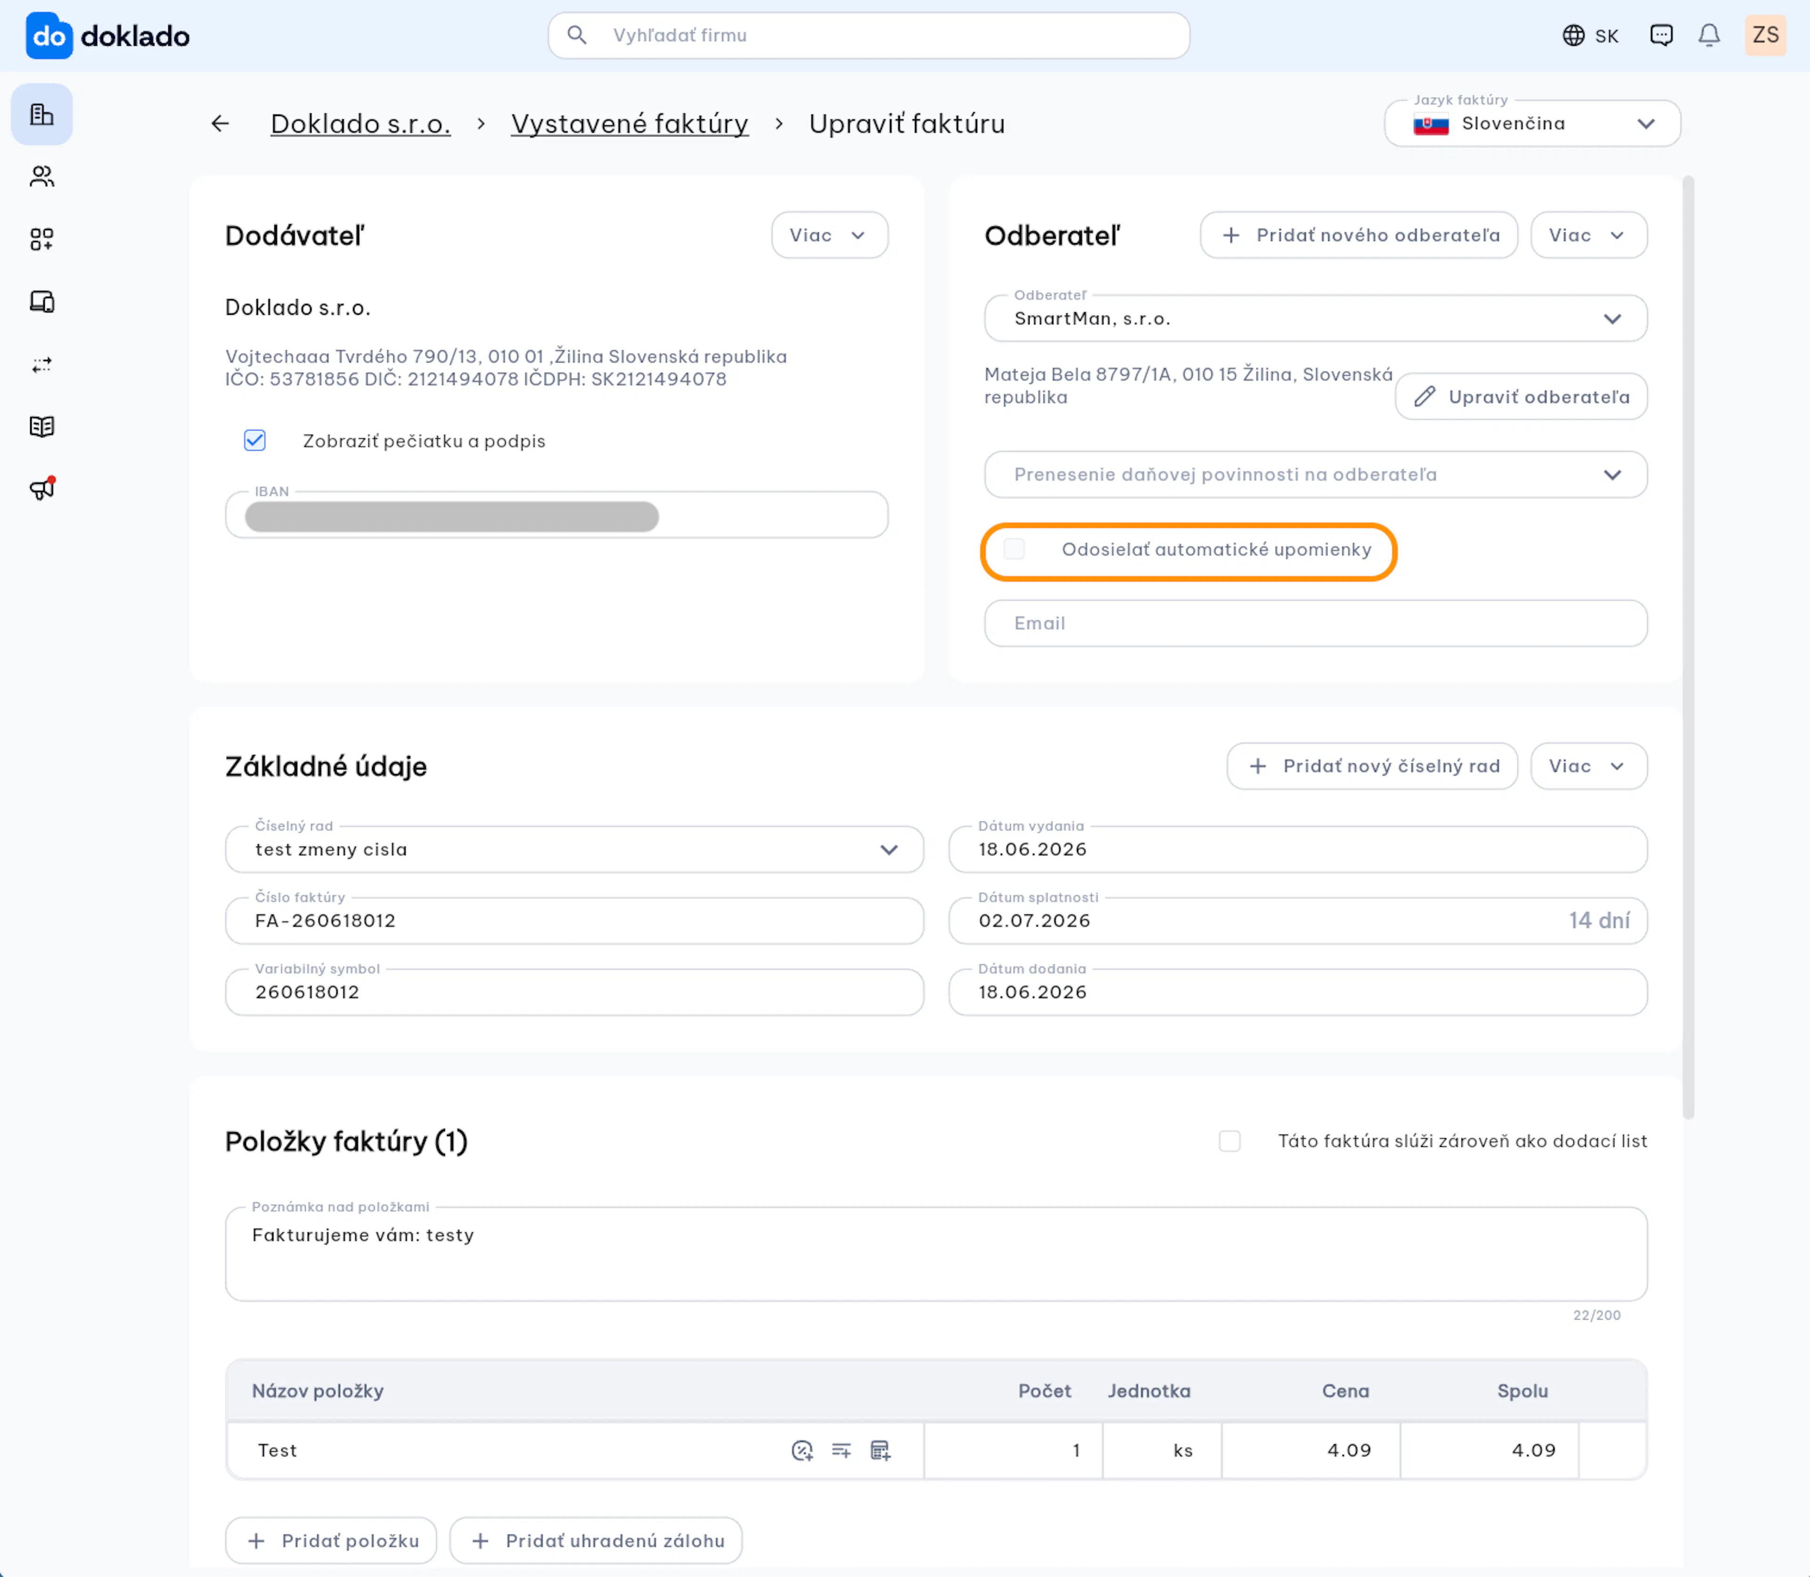1810x1577 pixels.
Task: Click the Slovak flag icon
Action: 1431,124
